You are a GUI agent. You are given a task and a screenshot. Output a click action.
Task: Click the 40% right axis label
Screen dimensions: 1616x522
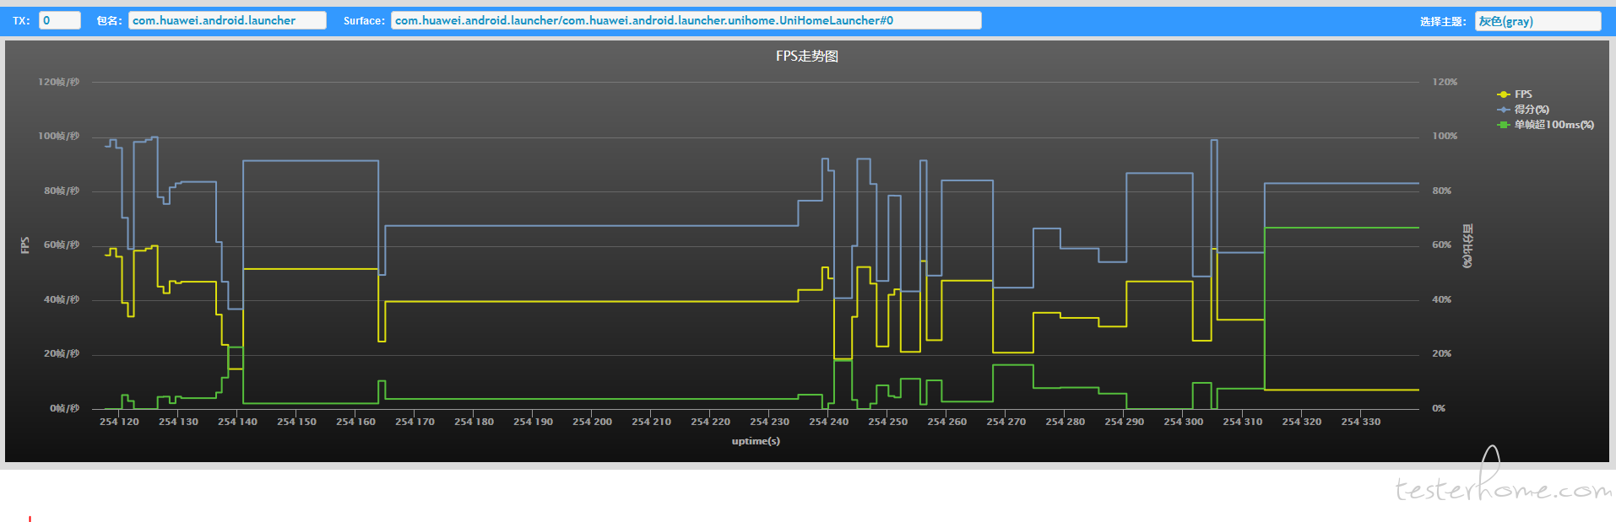1442,299
